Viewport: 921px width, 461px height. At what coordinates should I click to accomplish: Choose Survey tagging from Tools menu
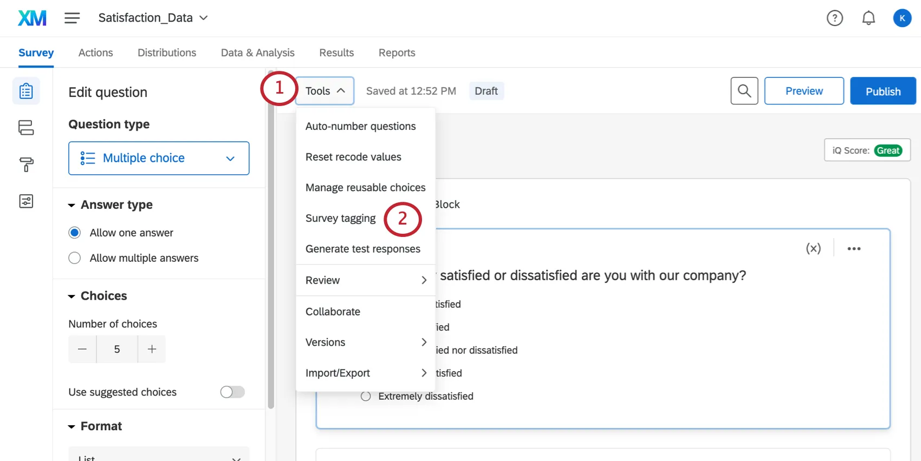click(x=340, y=218)
